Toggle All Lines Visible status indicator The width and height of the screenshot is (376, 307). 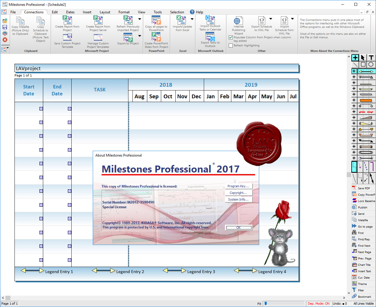click(x=364, y=304)
